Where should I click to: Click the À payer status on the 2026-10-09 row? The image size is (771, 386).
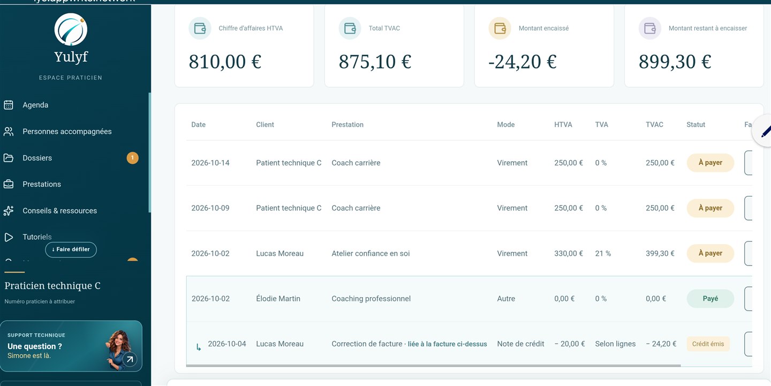(x=710, y=208)
